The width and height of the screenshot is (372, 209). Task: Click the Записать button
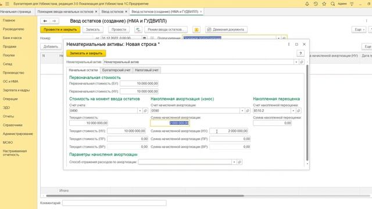click(x=93, y=30)
